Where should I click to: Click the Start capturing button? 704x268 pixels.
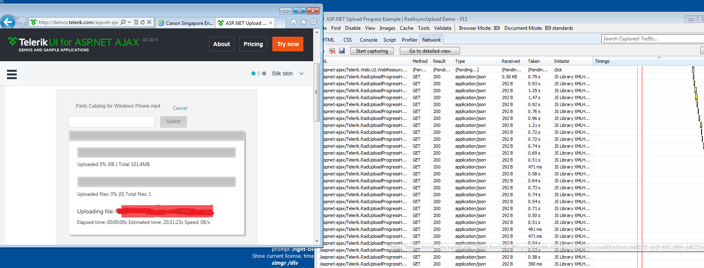coord(372,51)
